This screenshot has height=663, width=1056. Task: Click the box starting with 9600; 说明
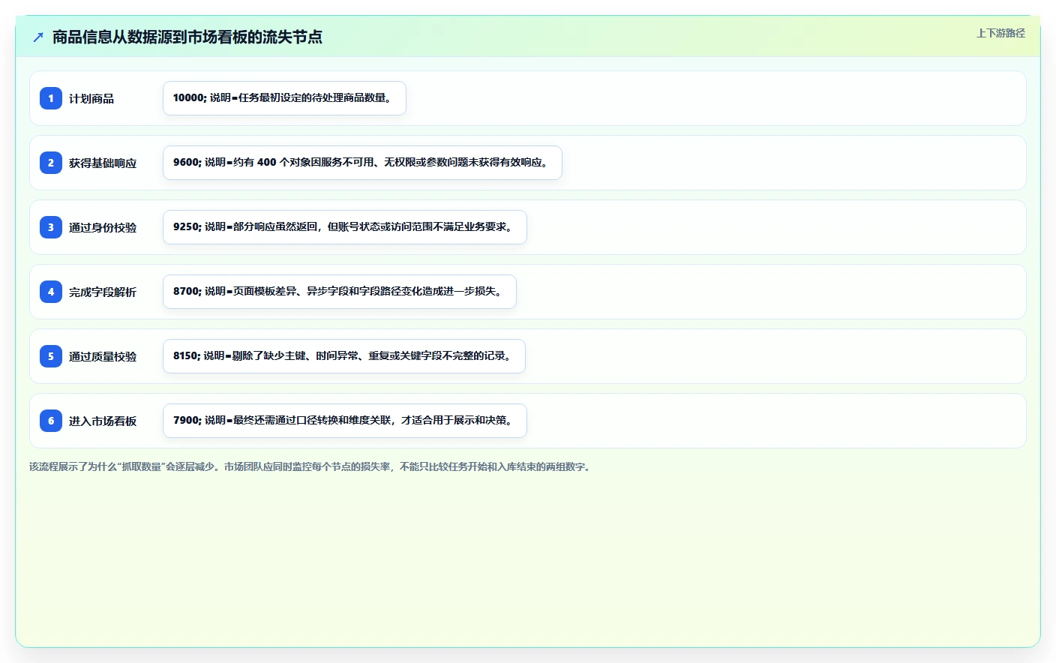point(362,163)
